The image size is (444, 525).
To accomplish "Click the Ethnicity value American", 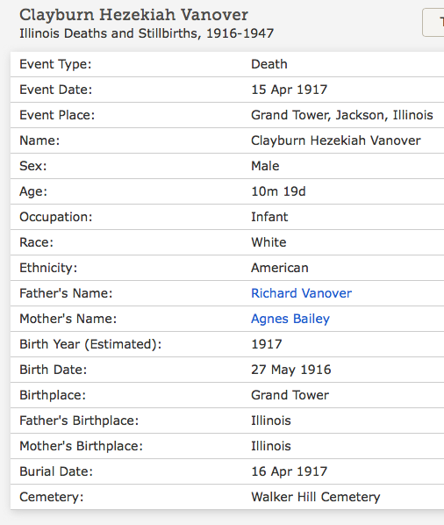I will [x=280, y=268].
